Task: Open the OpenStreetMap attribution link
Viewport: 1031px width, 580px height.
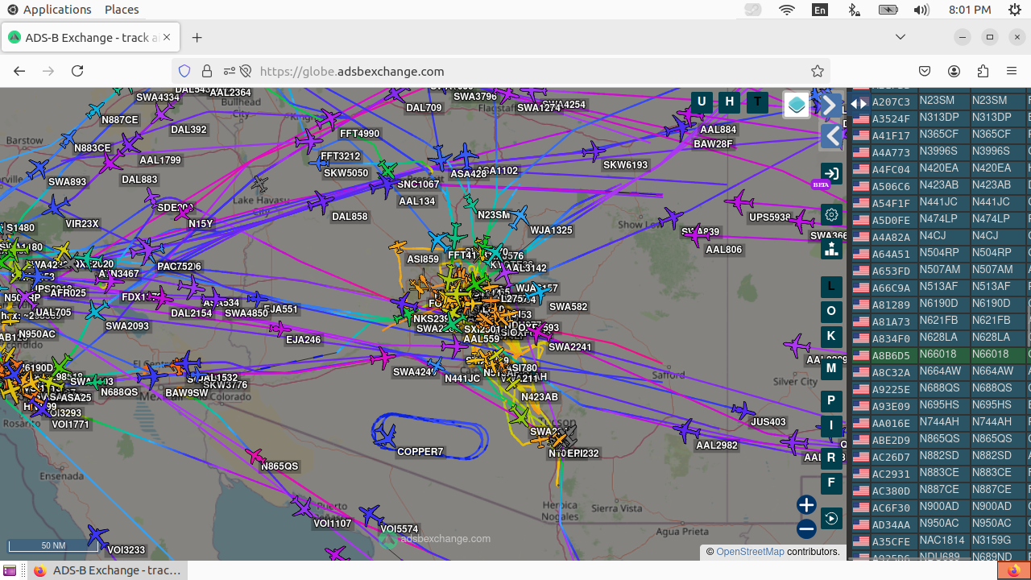Action: [x=750, y=552]
